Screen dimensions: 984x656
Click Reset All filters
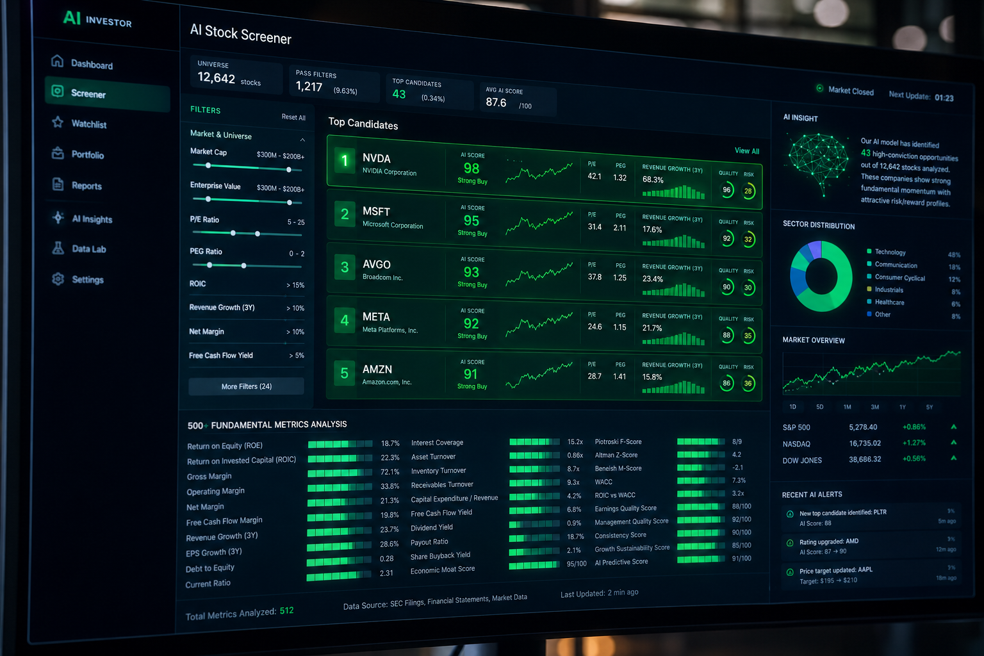[x=293, y=117]
